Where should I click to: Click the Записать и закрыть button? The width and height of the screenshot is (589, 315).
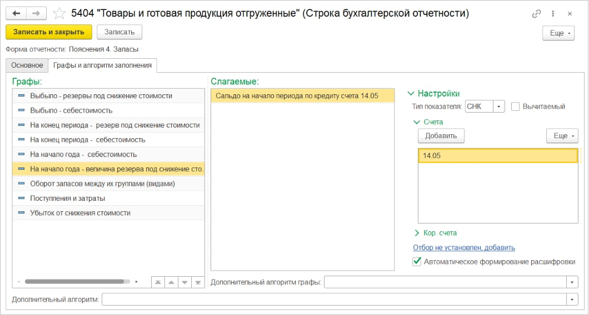[x=49, y=32]
